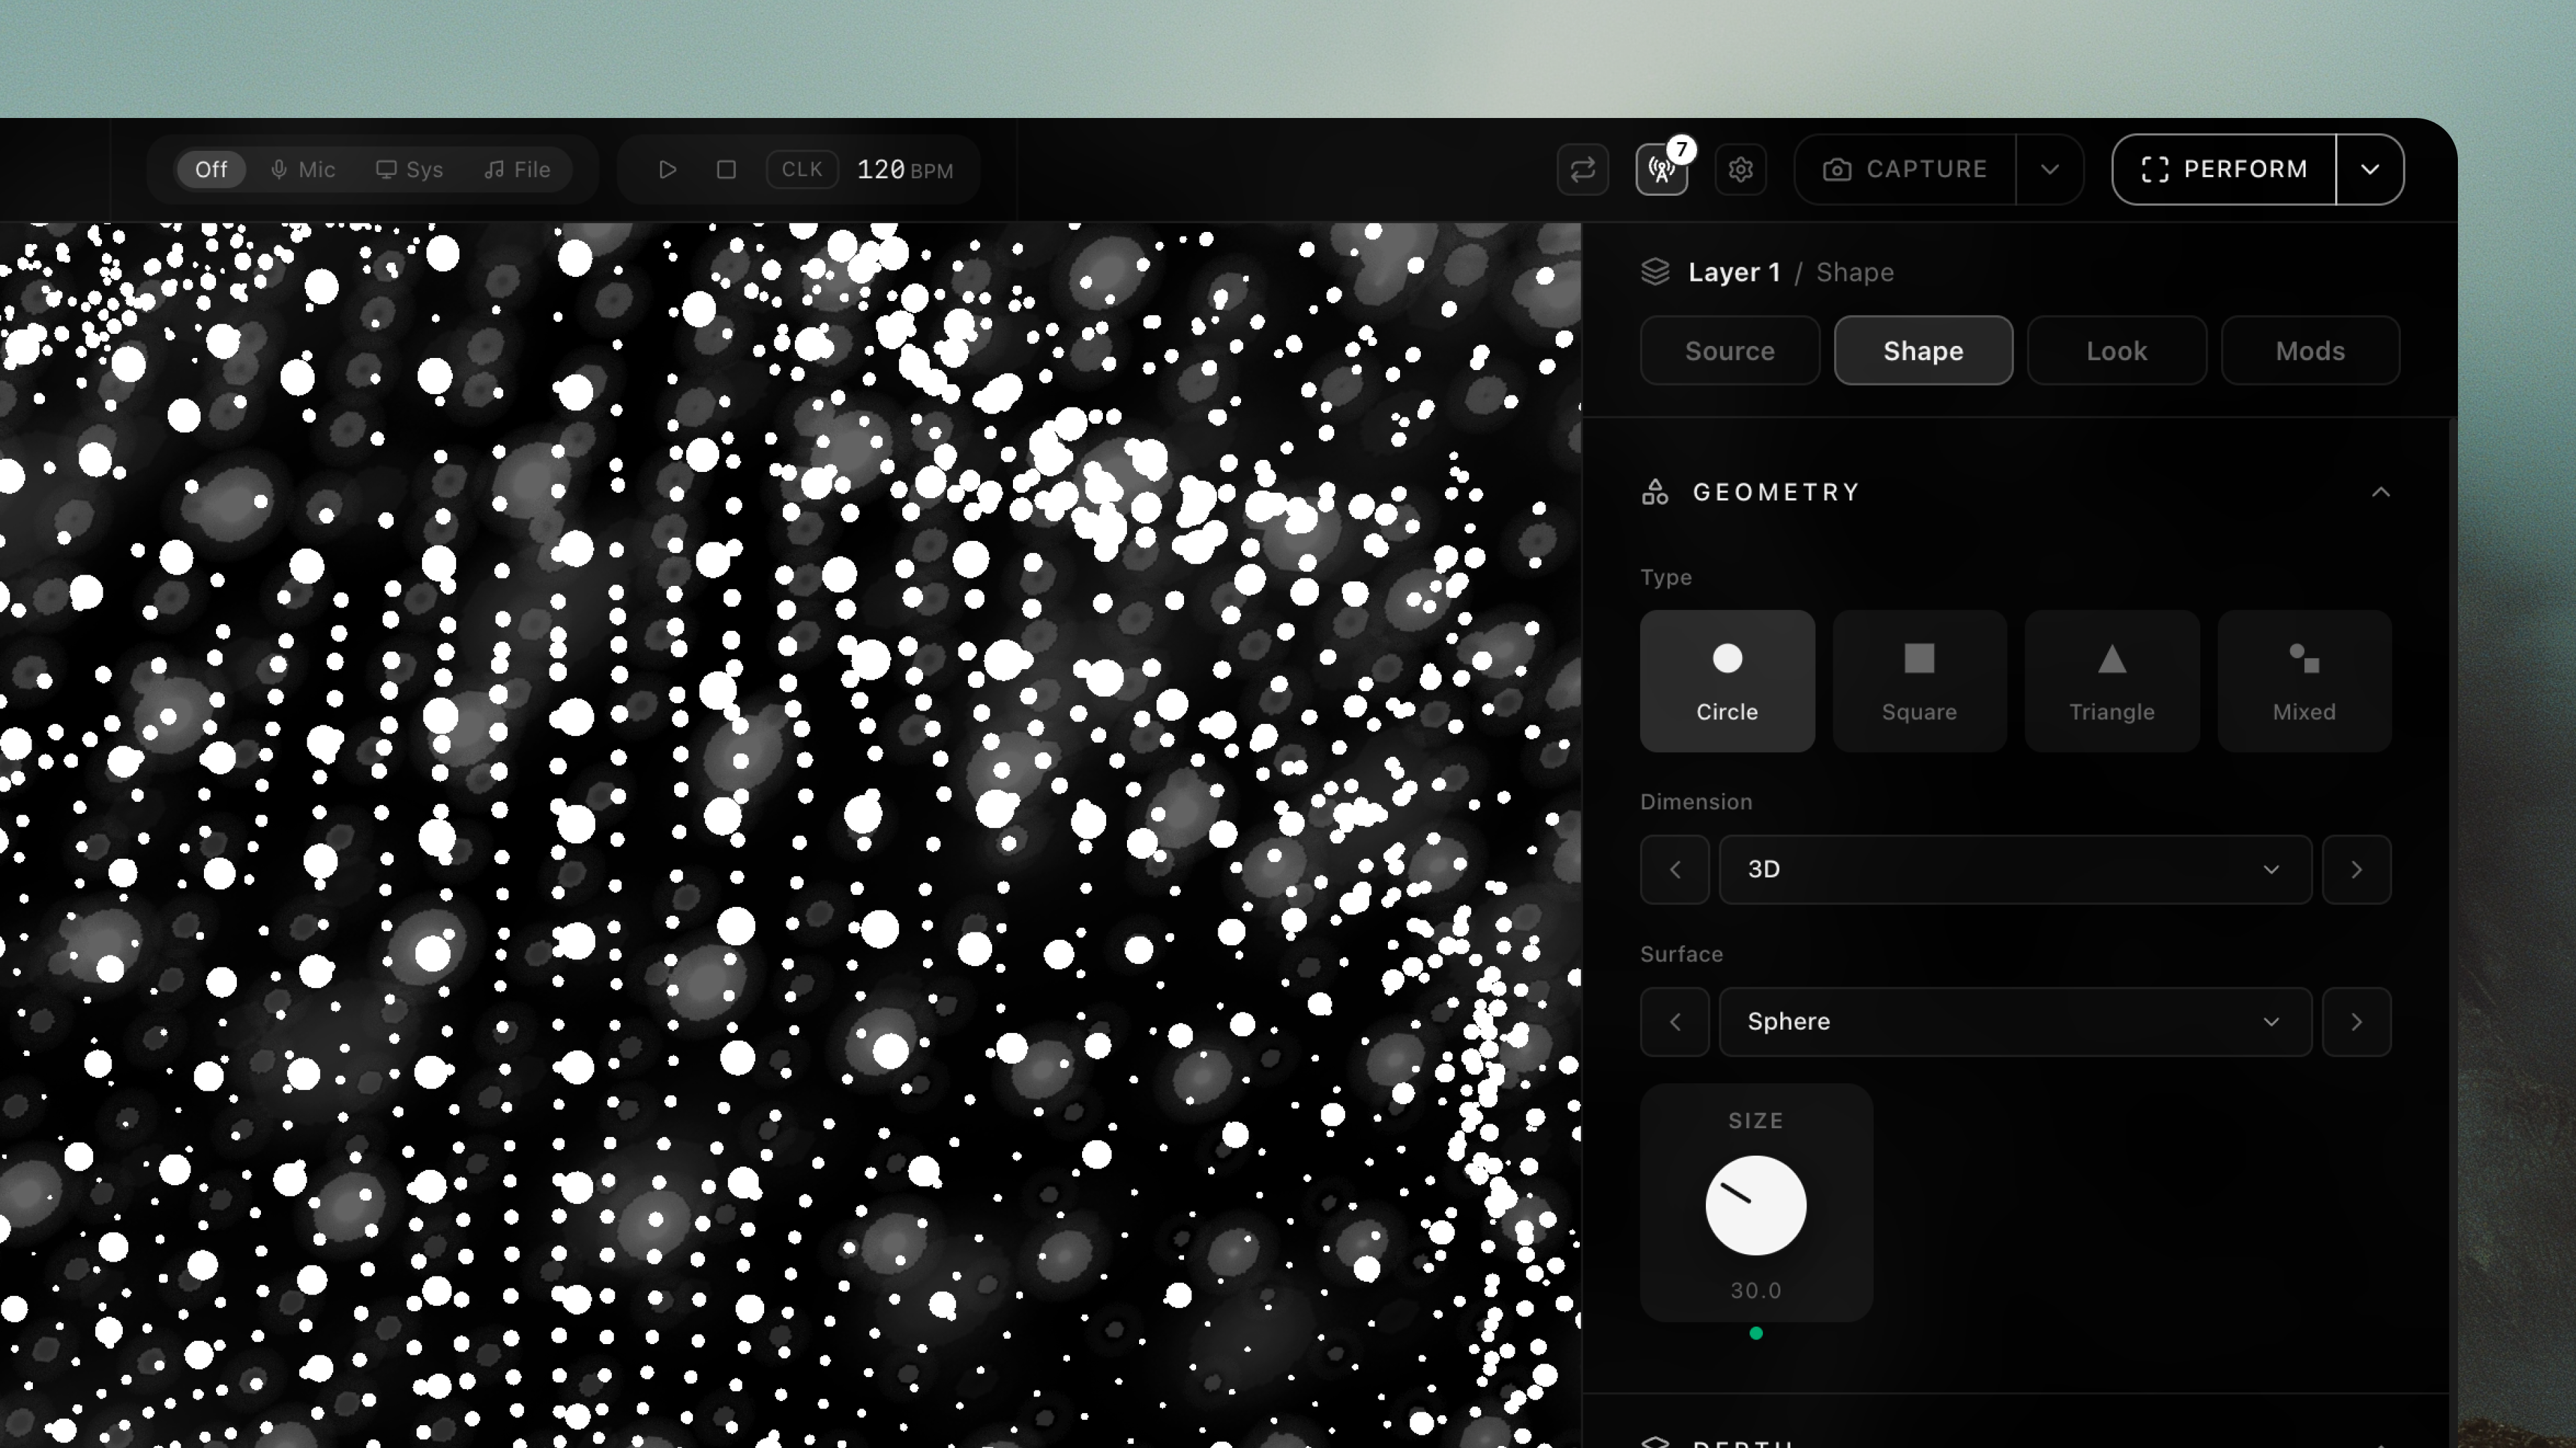This screenshot has width=2576, height=1448.
Task: Click the sync loop arrows icon
Action: point(1583,170)
